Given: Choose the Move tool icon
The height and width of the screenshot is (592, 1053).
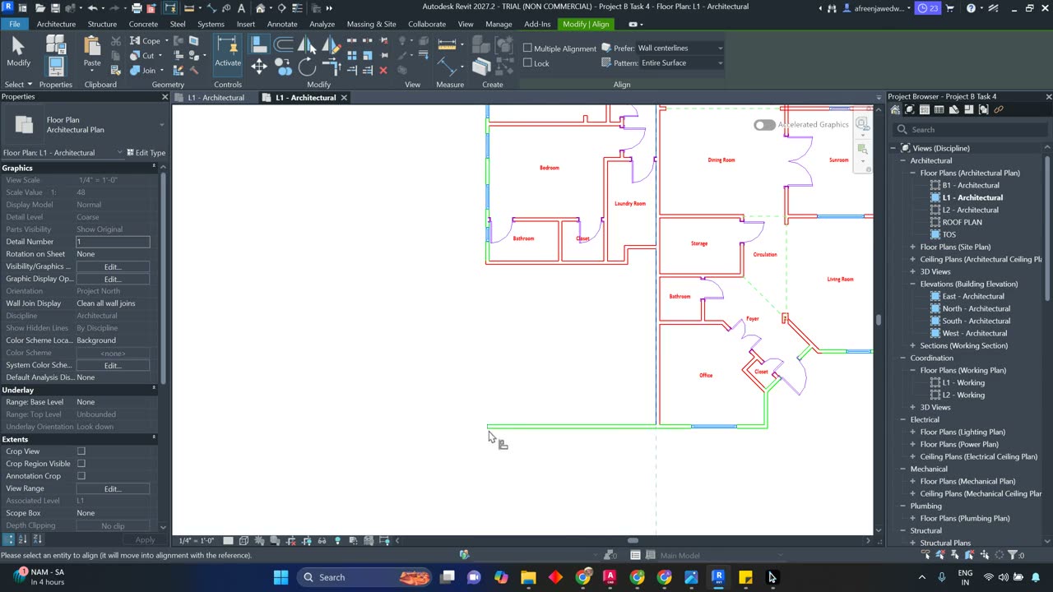Looking at the screenshot, I should click(259, 67).
